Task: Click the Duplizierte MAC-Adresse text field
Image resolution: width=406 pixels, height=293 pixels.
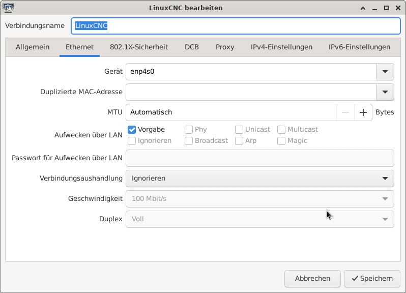Action: point(251,92)
